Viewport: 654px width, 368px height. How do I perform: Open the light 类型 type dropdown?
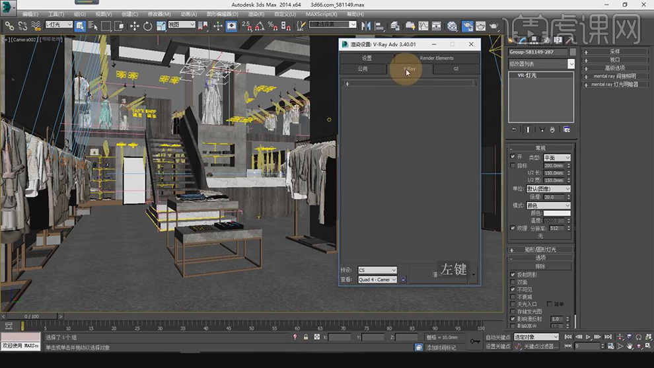pyautogui.click(x=557, y=158)
